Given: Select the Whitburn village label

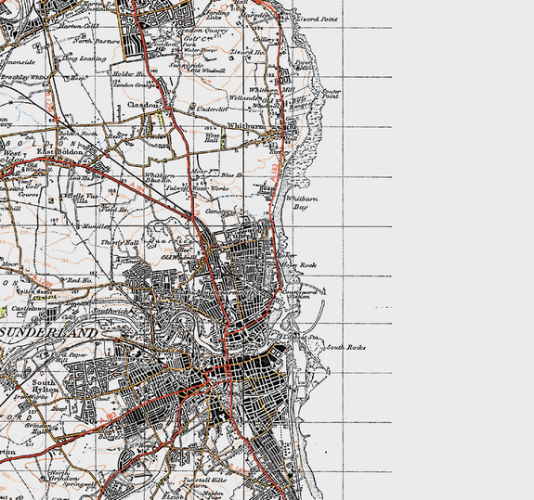Looking at the screenshot, I should click(245, 126).
